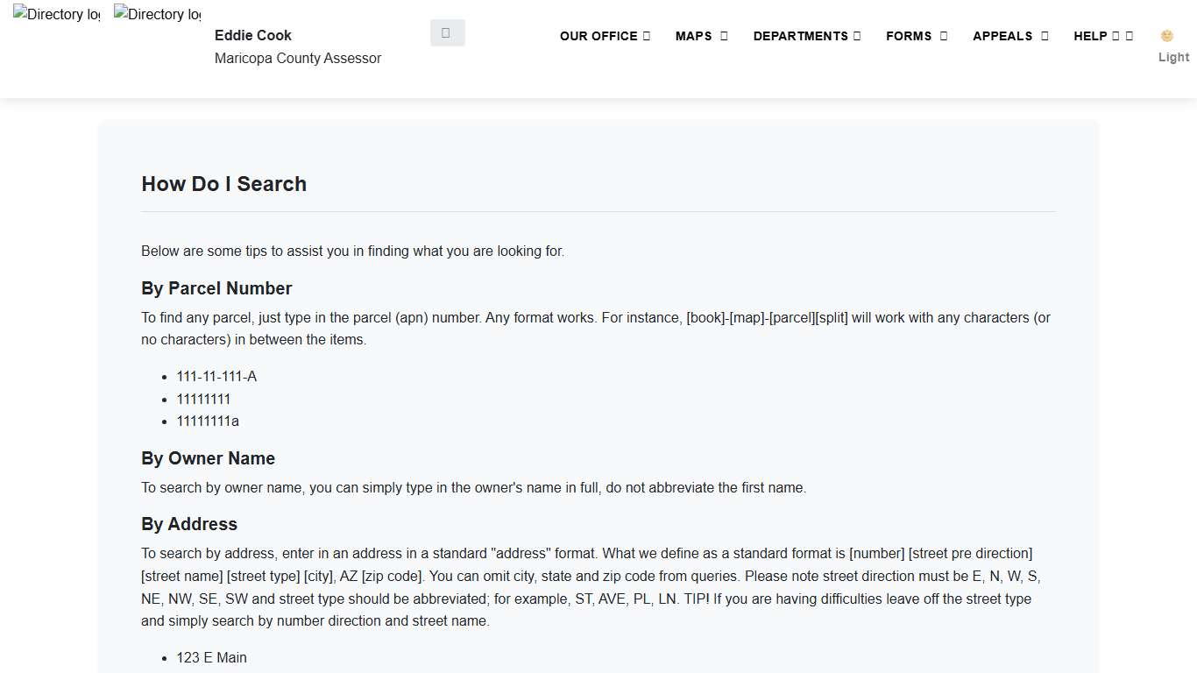
Task: Expand the Departments dropdown arrow
Action: 857,36
